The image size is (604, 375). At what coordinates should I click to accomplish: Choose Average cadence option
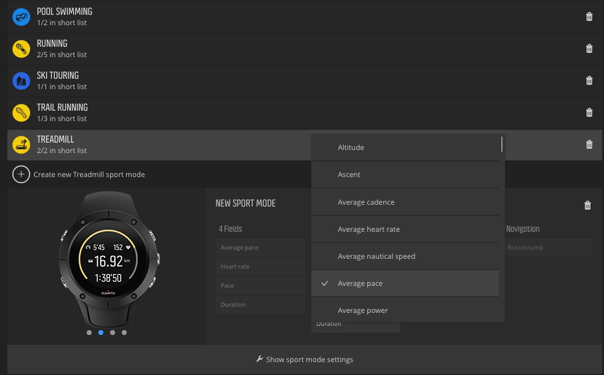405,202
